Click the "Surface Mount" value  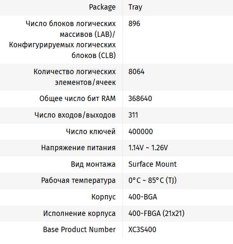click(x=152, y=164)
